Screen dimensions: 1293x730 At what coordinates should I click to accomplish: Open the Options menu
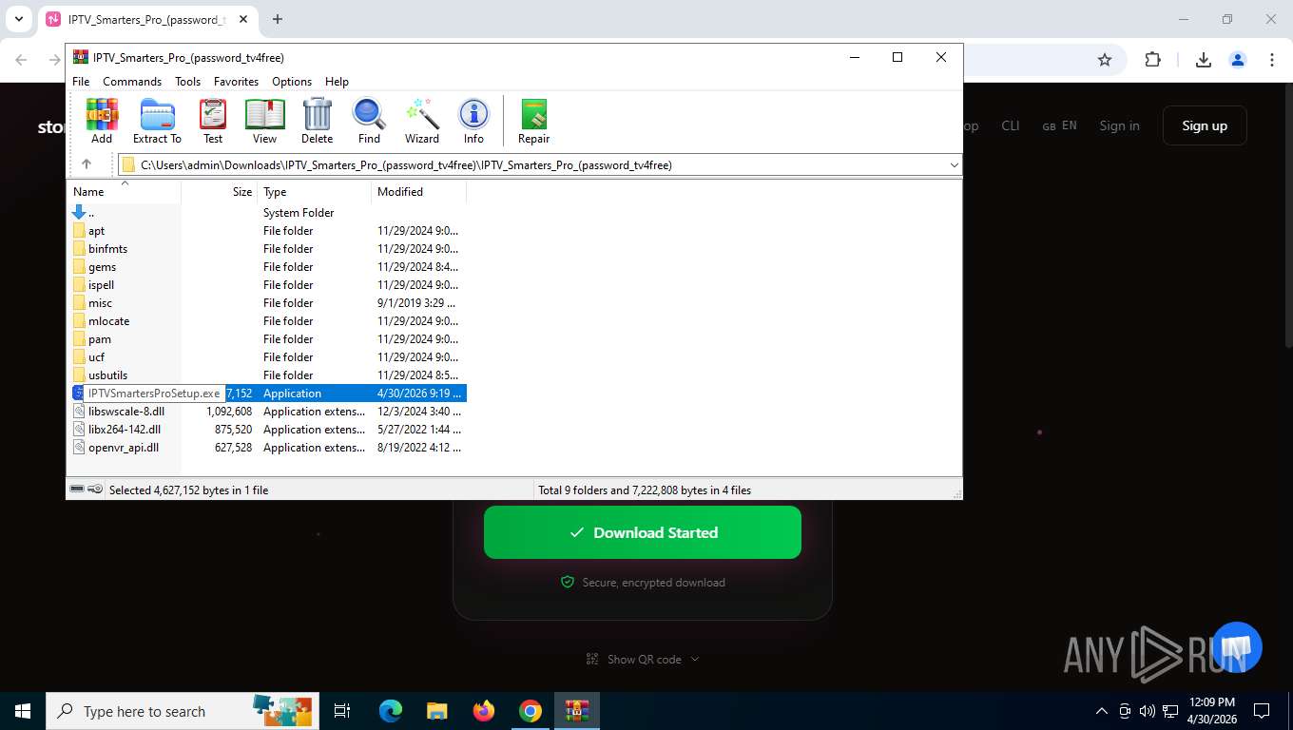pyautogui.click(x=292, y=82)
